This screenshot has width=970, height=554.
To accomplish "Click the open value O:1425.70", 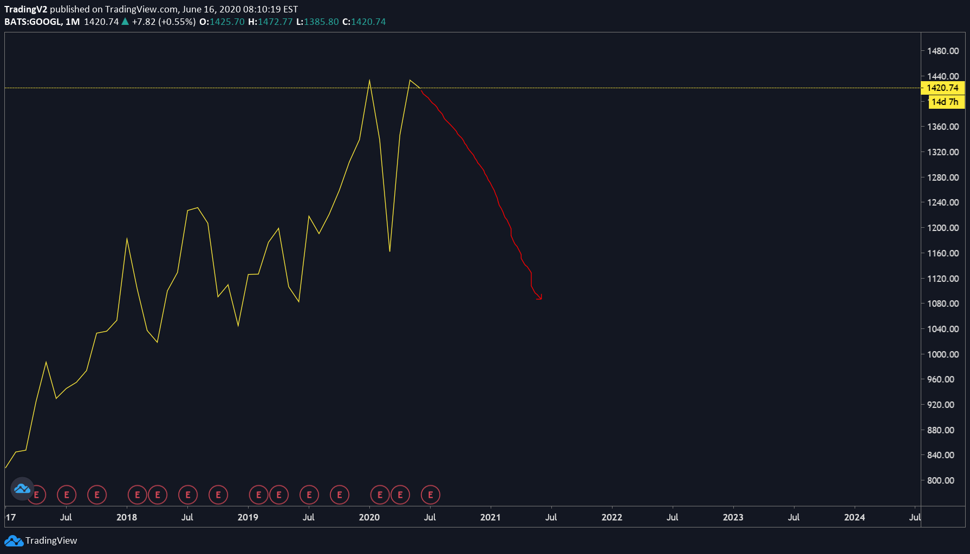I will coord(222,22).
